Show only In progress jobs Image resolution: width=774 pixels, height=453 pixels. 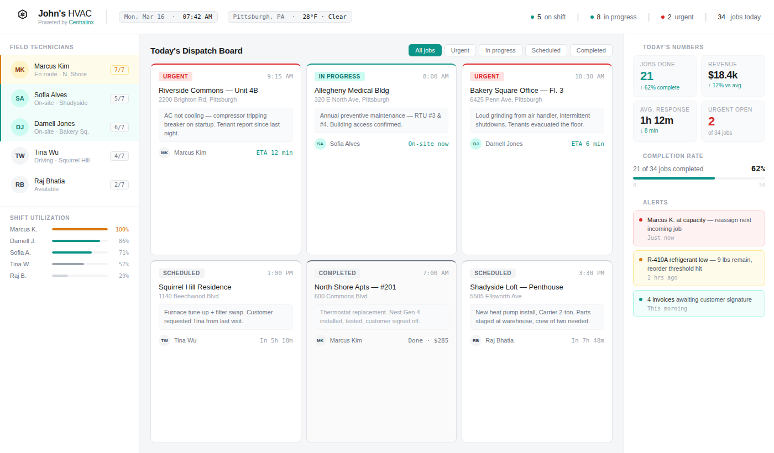click(500, 50)
